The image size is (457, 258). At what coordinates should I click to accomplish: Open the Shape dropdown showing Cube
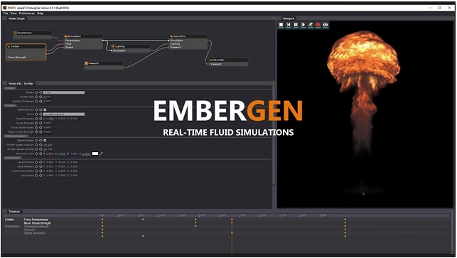tap(64, 92)
